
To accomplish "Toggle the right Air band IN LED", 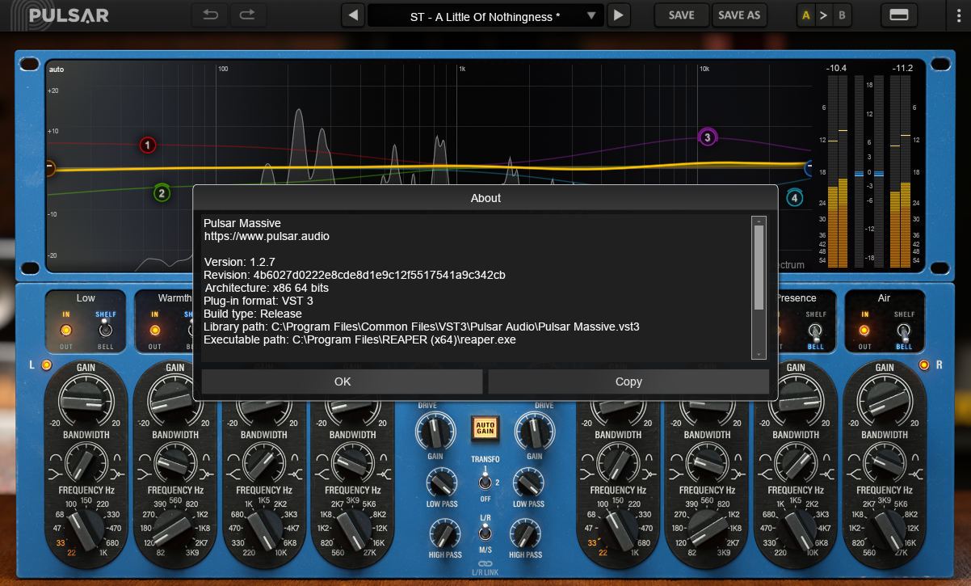I will pyautogui.click(x=864, y=330).
